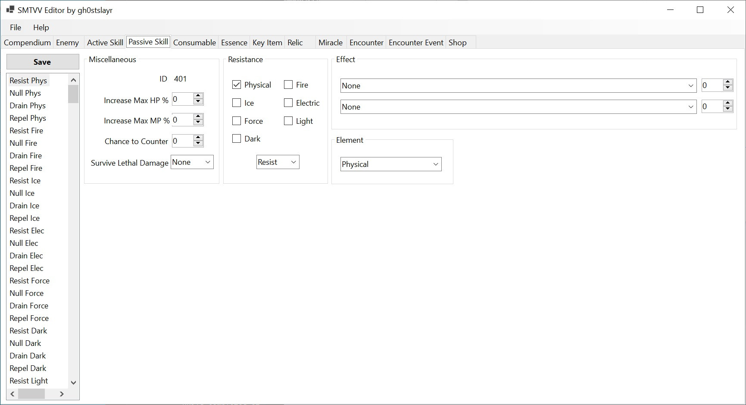This screenshot has height=405, width=746.
Task: Open the Help menu
Action: [x=41, y=27]
